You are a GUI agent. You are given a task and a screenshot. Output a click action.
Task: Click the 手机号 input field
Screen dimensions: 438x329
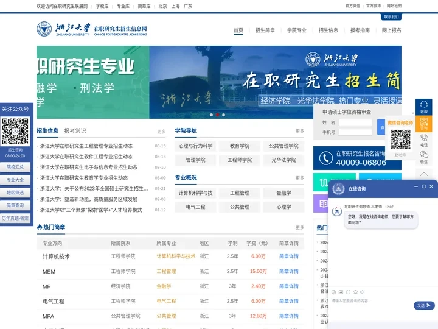pyautogui.click(x=355, y=132)
